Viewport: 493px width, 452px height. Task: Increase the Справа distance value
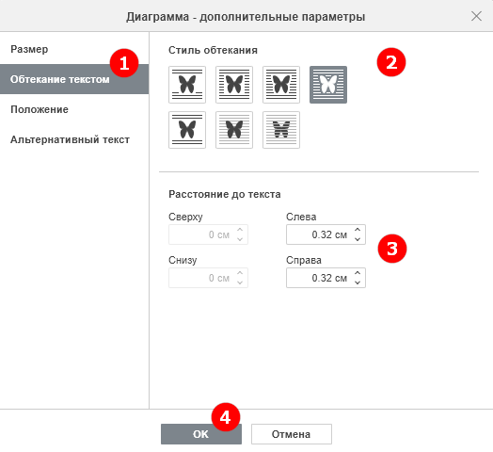pos(358,273)
